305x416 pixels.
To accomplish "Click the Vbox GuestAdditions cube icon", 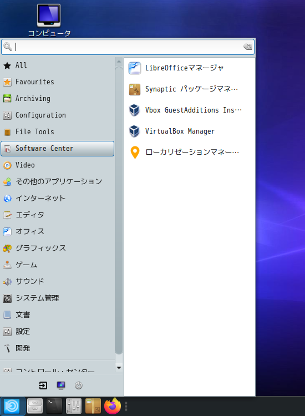I will click(134, 110).
